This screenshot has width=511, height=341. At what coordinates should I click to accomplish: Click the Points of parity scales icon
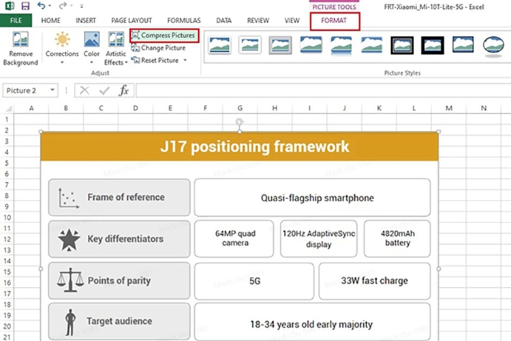[70, 280]
